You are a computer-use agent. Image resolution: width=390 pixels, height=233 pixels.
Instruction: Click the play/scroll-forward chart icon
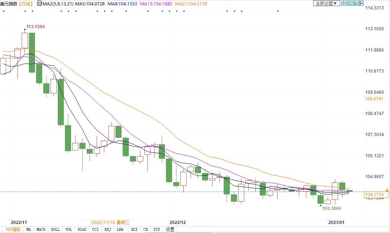[355, 3]
